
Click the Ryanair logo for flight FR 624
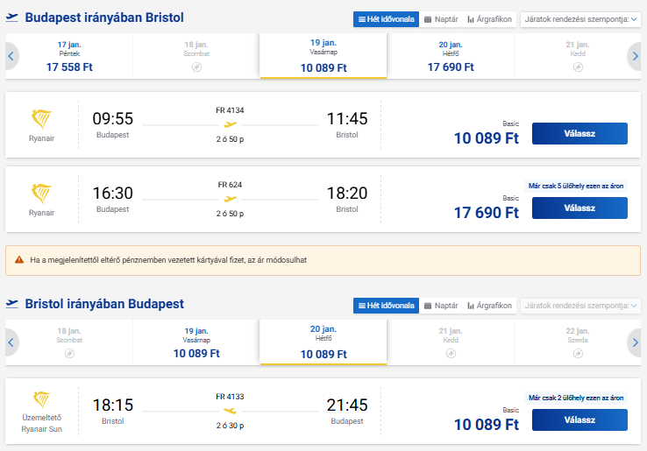pyautogui.click(x=41, y=194)
